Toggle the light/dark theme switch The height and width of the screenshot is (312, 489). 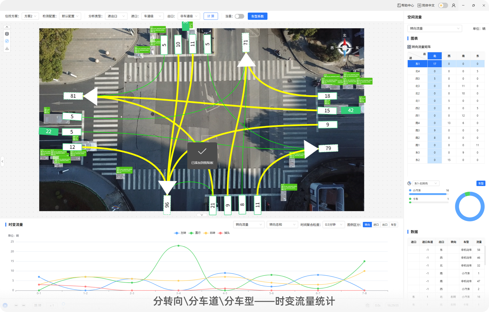443,5
